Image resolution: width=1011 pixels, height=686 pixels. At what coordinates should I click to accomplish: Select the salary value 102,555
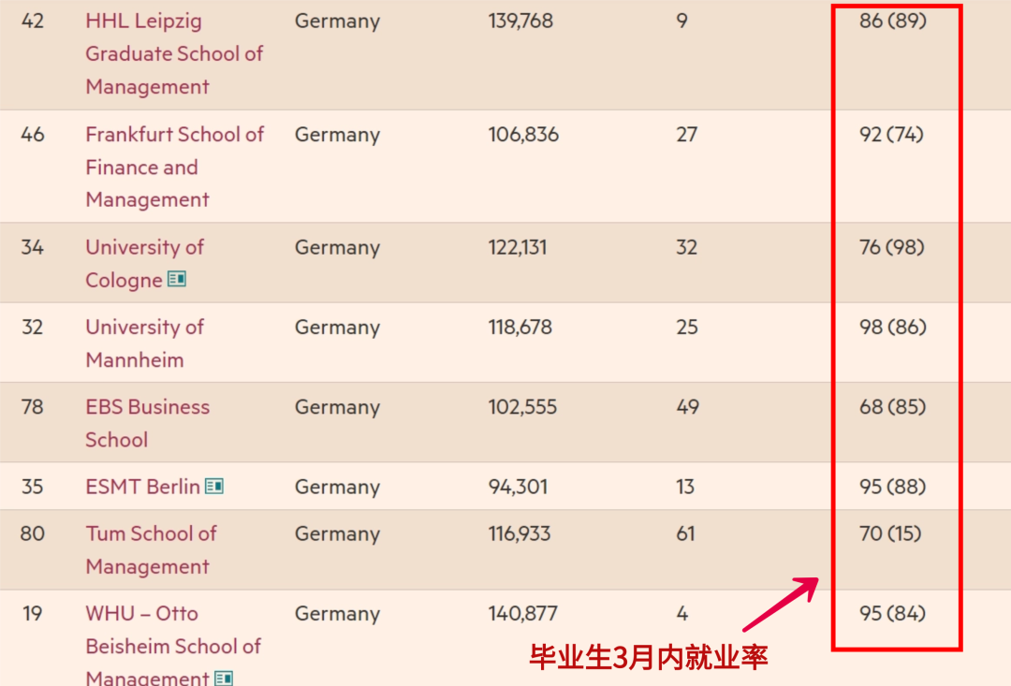(522, 407)
